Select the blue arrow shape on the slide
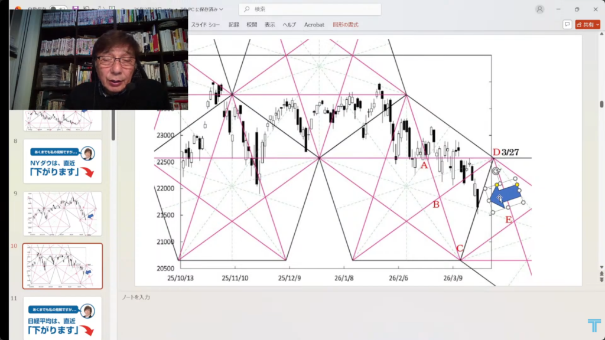 pyautogui.click(x=505, y=198)
